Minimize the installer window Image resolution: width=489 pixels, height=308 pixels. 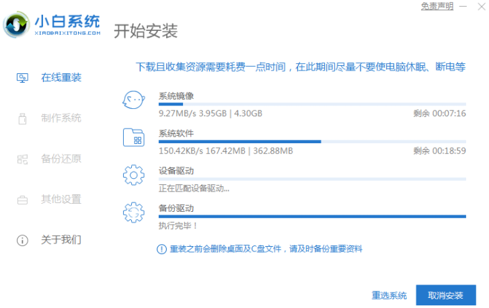(464, 6)
